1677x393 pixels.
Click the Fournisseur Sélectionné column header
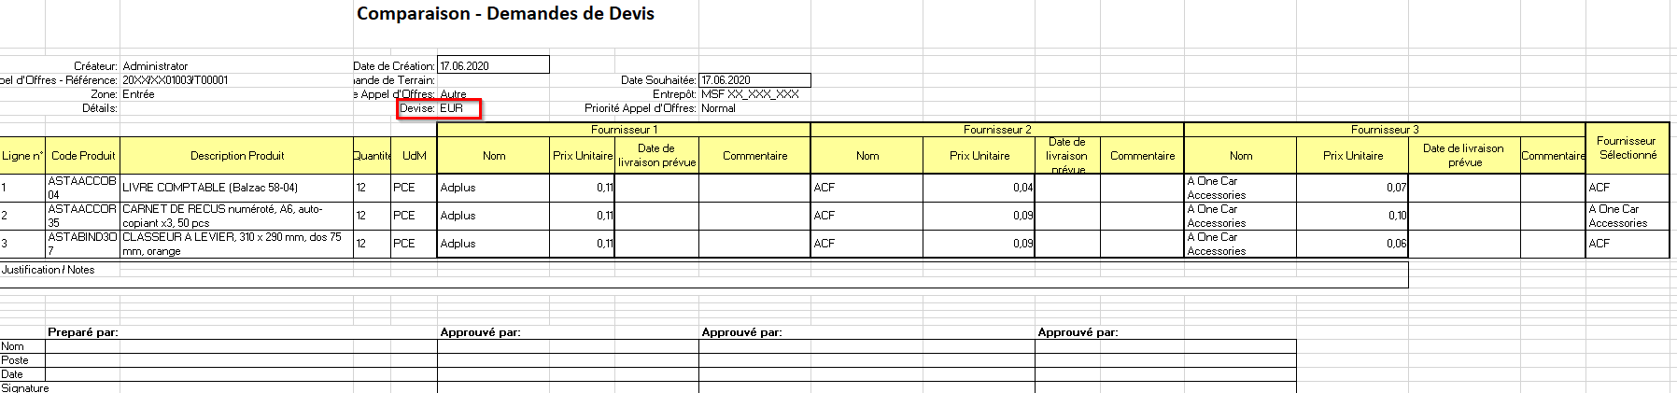point(1627,148)
